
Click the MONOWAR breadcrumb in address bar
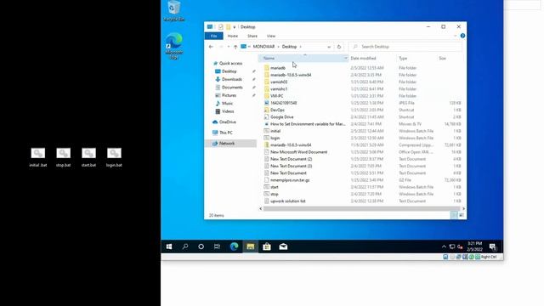click(x=263, y=47)
